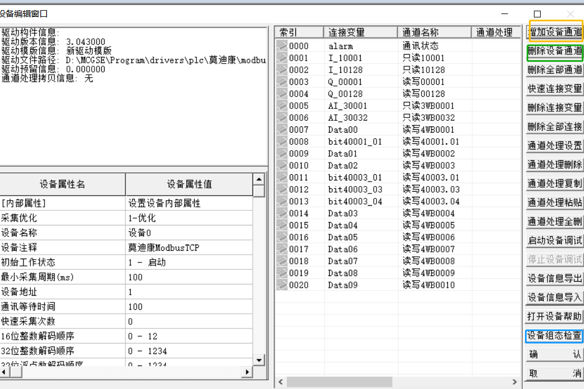Click the channel icon in row 0008
Image resolution: width=584 pixels, height=389 pixels.
[x=281, y=142]
